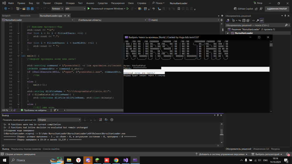The height and width of the screenshot is (164, 292).
Task: Click the code cleanup broom icon
Action: [x=55, y=110]
